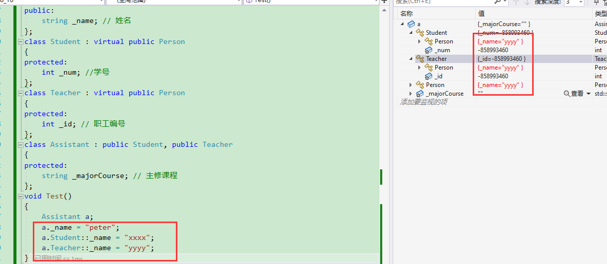Click the value {_id=-858993460 } of Teacher
607x264 pixels.
502,59
